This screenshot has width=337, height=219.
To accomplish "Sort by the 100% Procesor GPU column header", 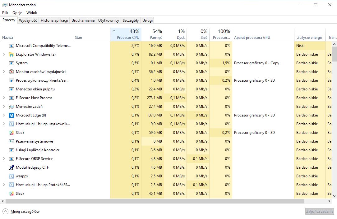I will [x=221, y=34].
